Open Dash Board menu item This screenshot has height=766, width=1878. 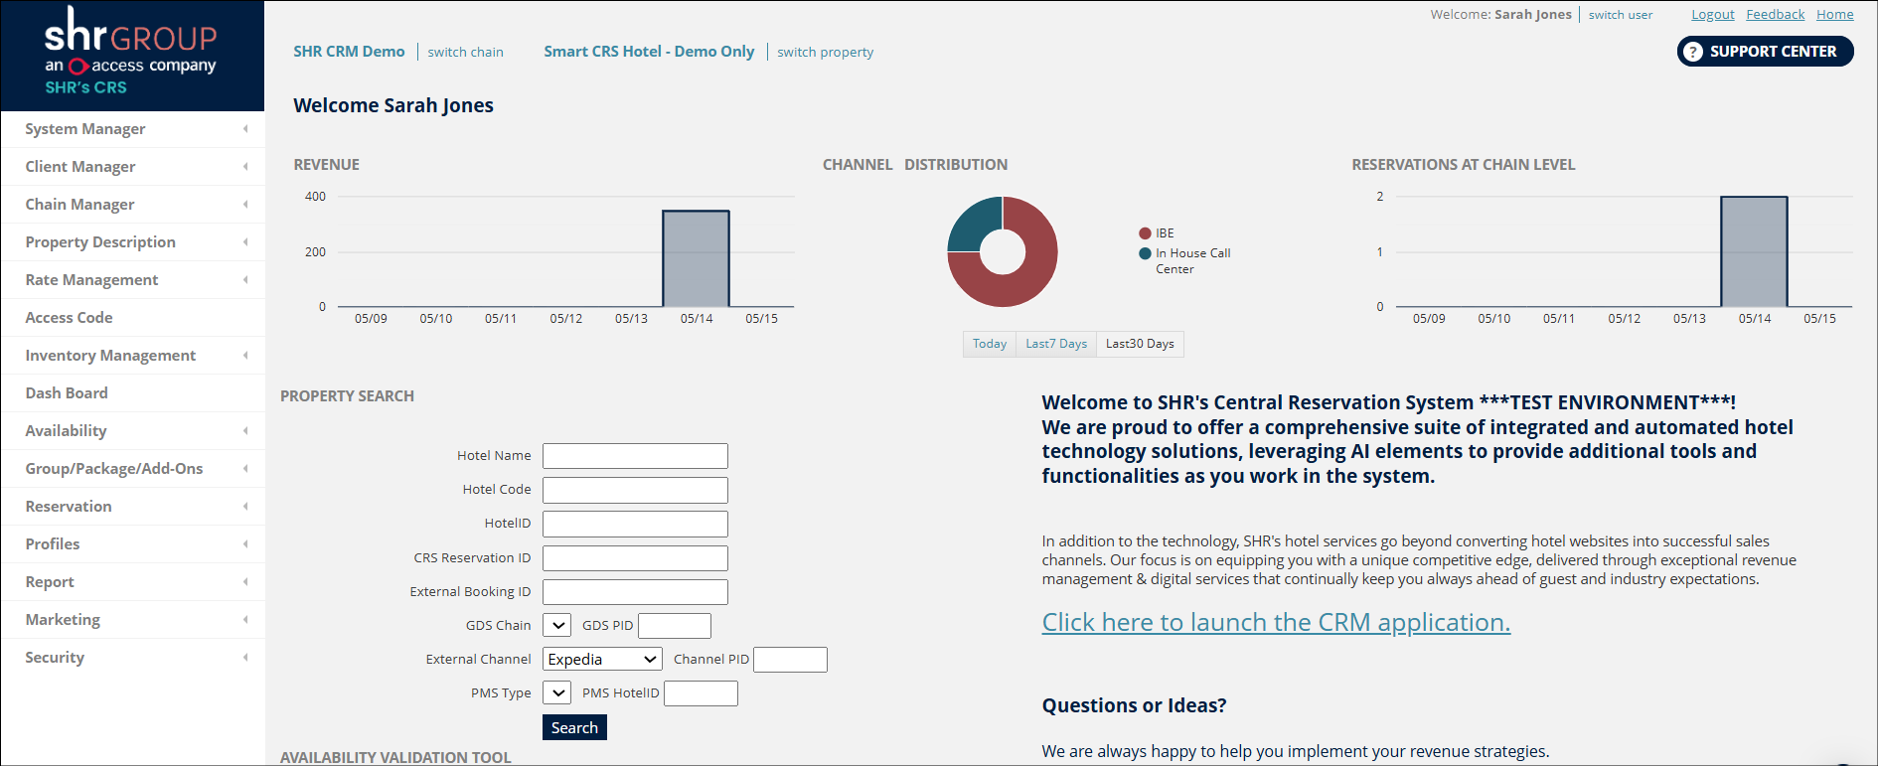click(133, 393)
